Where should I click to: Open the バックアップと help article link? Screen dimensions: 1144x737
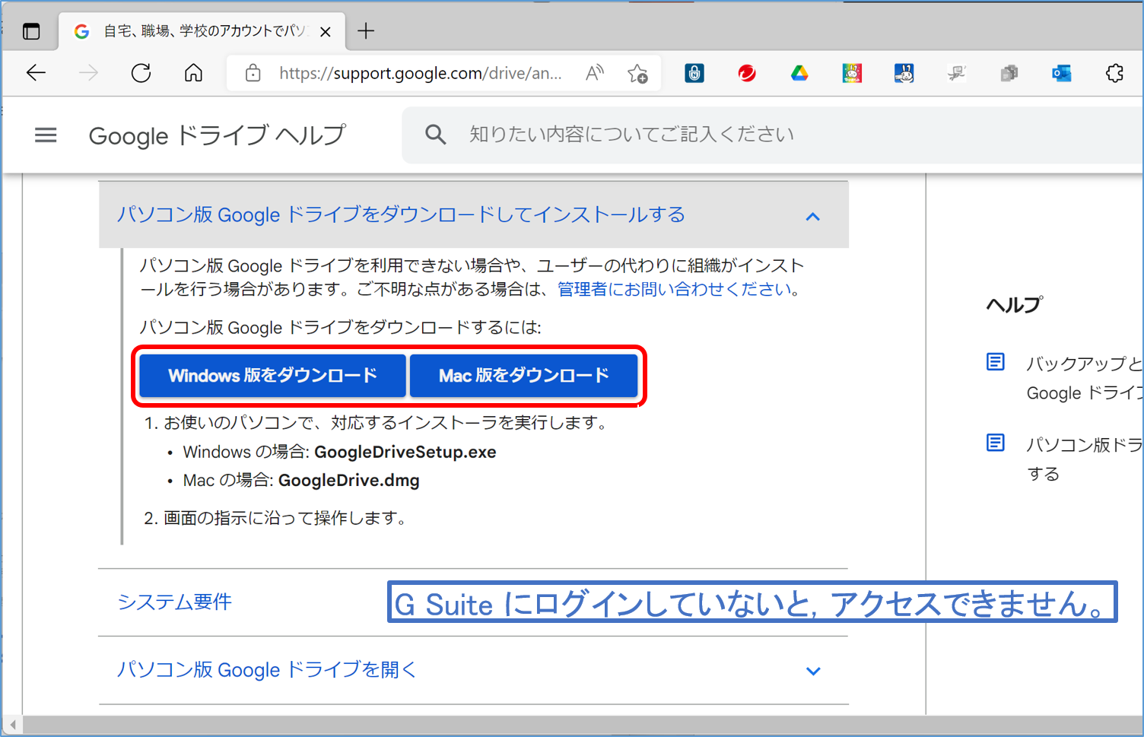point(1085,378)
